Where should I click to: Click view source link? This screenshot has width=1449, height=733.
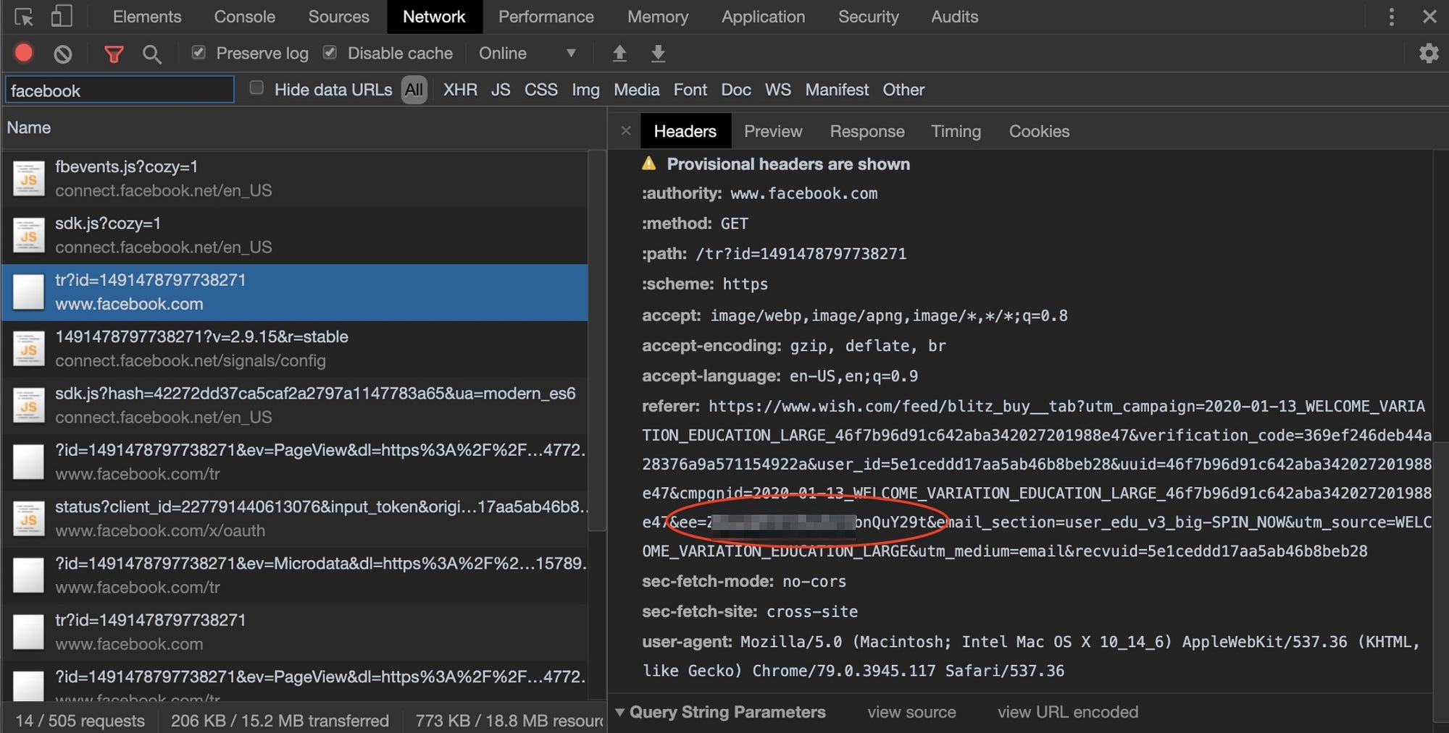(x=911, y=712)
